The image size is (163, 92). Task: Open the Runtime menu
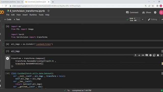[x=33, y=15]
